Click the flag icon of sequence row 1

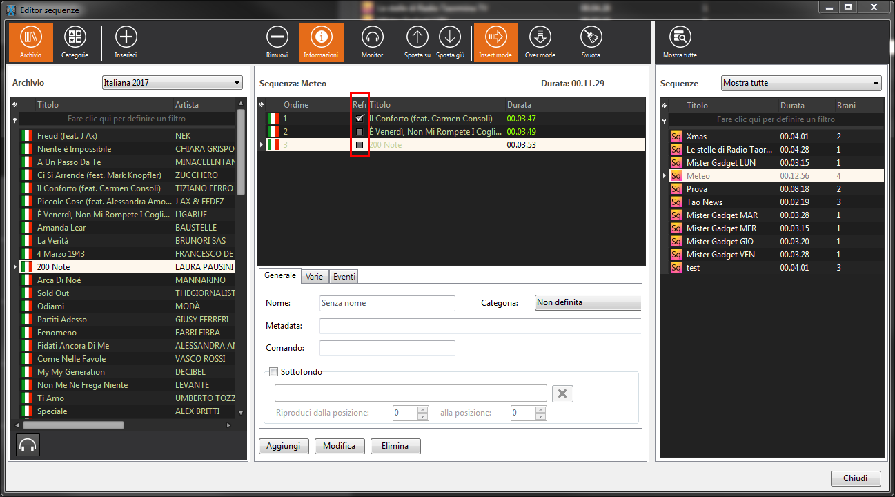273,119
